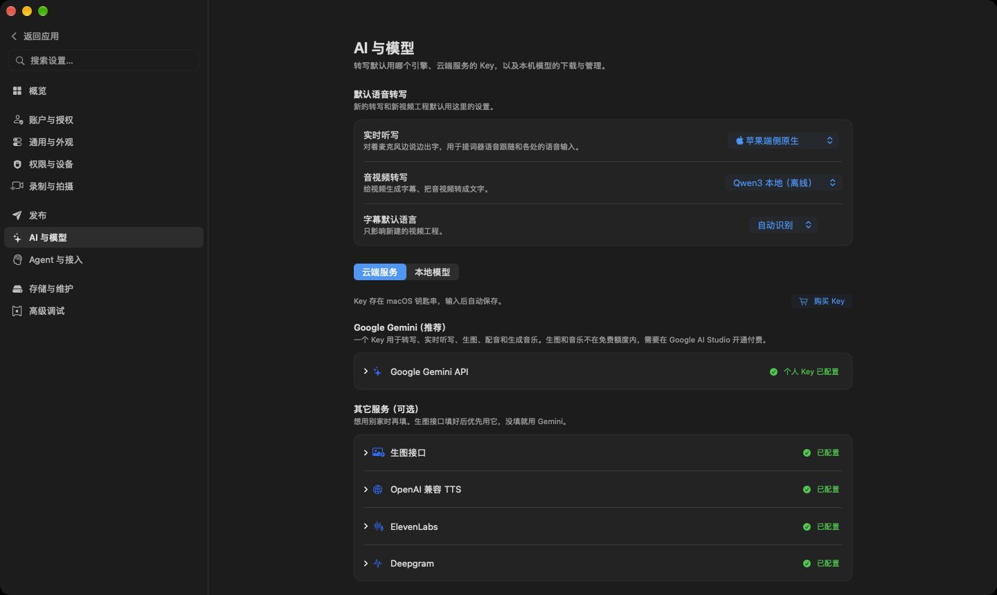Viewport: 997px width, 595px height.
Task: Click the AI 与模型 page heading
Action: click(384, 48)
